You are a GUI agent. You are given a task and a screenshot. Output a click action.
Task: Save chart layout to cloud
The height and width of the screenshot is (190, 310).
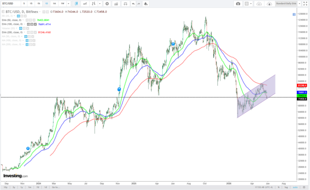coord(269,4)
